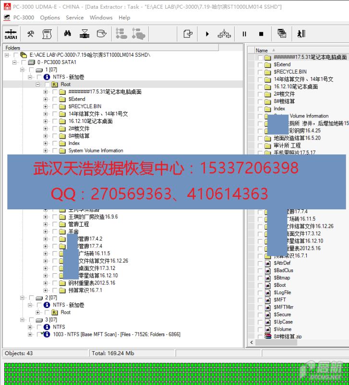This screenshot has height=385, width=349.
Task: Open the Options menu
Action: pyautogui.click(x=50, y=18)
